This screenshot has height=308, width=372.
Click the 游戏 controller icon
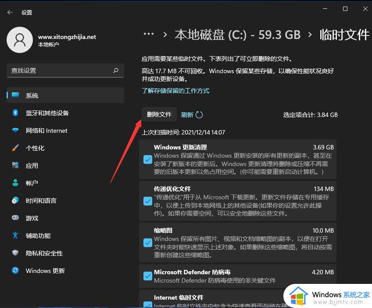[x=15, y=217]
